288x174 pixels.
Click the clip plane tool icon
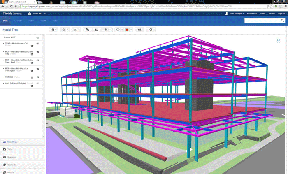click(87, 30)
